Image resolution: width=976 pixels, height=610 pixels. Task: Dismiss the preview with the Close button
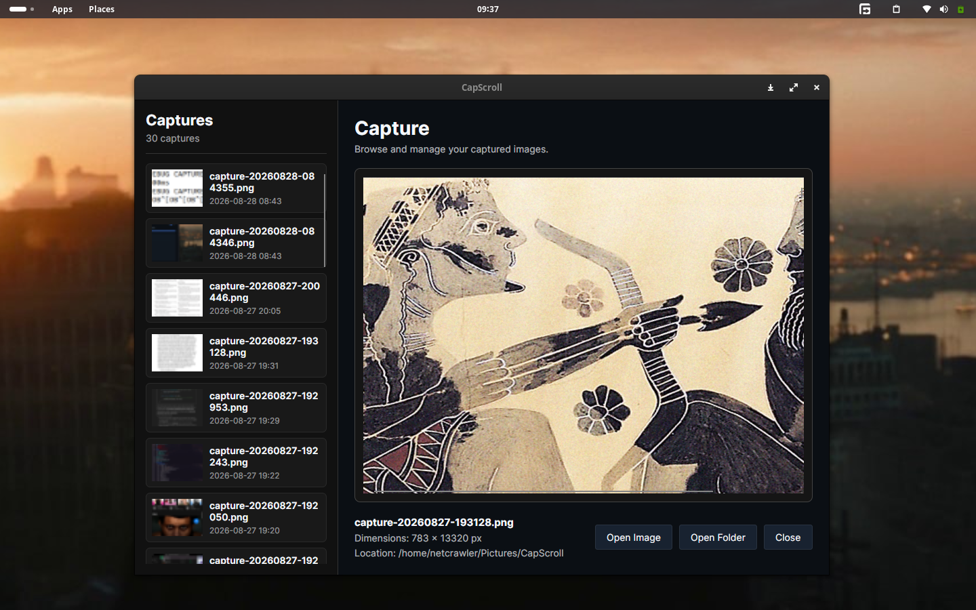(x=788, y=537)
